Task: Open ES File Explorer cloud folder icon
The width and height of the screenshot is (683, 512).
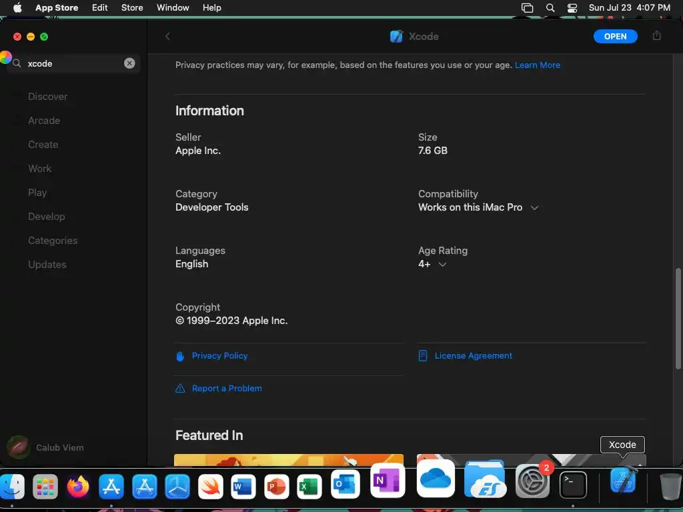Action: coord(484,479)
